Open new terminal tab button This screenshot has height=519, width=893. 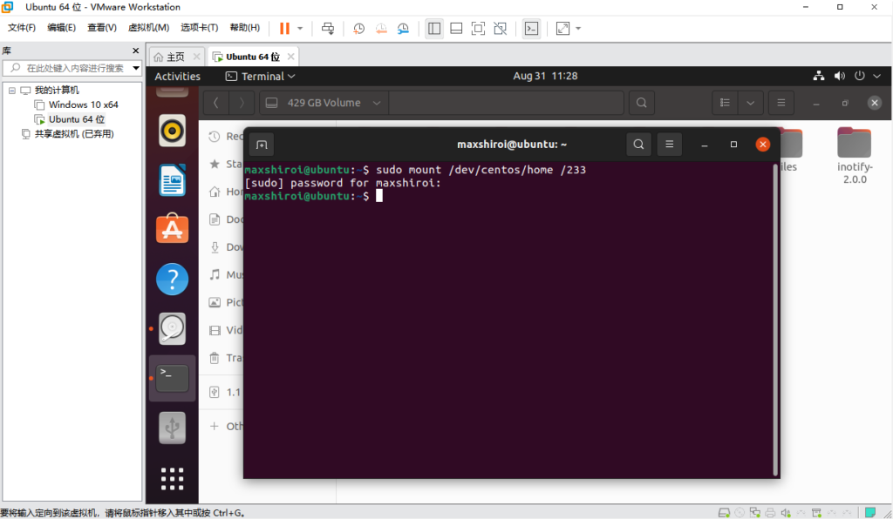pyautogui.click(x=262, y=145)
